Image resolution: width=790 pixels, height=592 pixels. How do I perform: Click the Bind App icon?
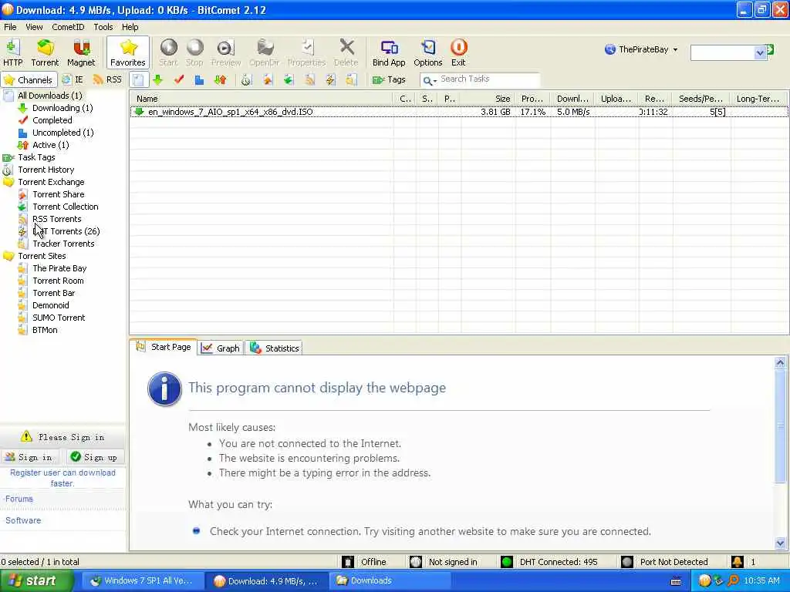point(389,52)
